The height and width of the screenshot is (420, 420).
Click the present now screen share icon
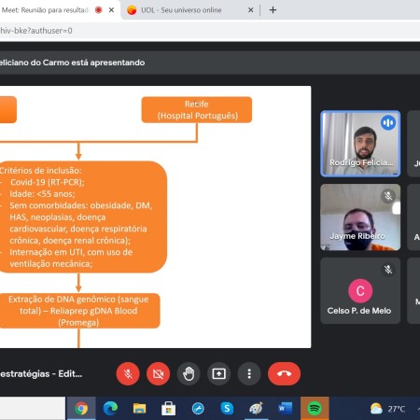click(218, 373)
